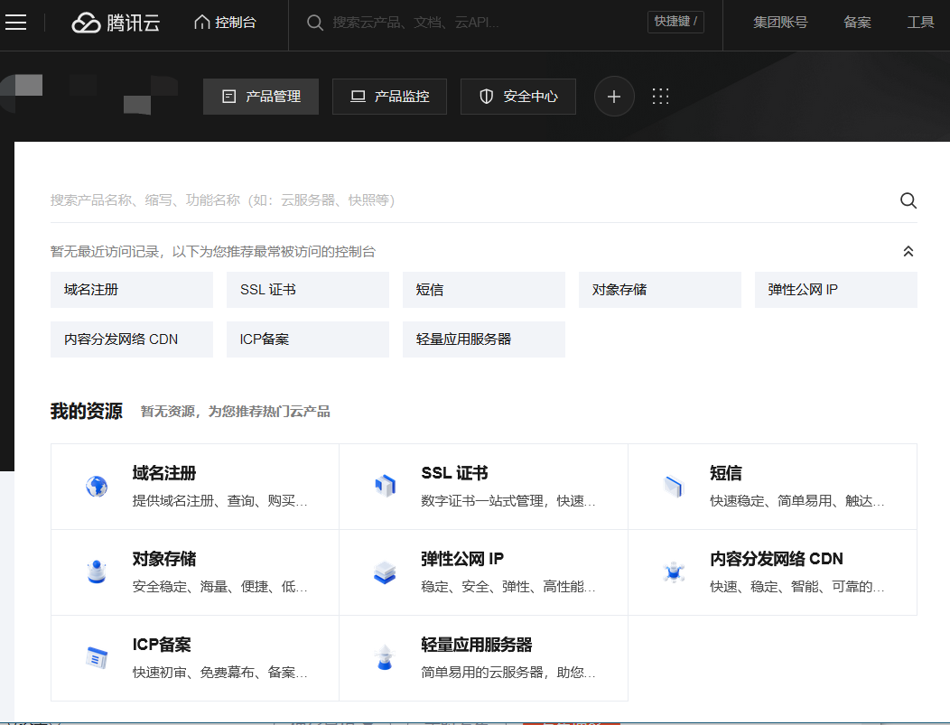950x725 pixels.
Task: Click description 稳定、安全、弹性、高性能…
Action: coord(508,586)
